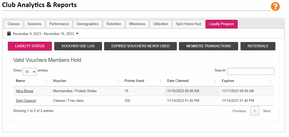Sort by Expires column arrows
Image resolution: width=289 pixels, height=137 pixels.
coord(270,81)
